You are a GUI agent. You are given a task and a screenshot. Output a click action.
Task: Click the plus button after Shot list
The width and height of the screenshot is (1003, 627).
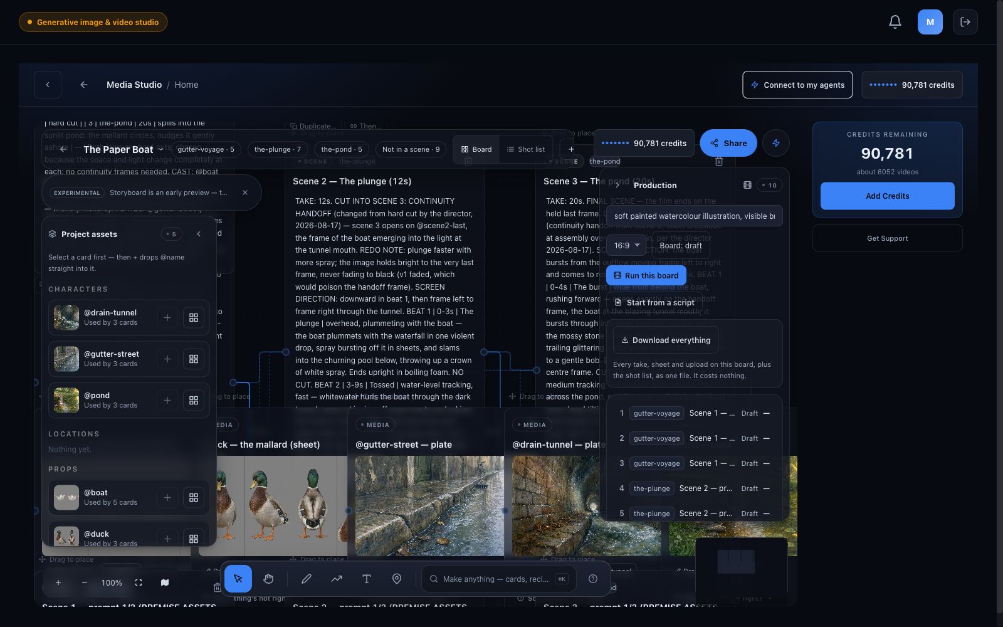[x=571, y=149]
